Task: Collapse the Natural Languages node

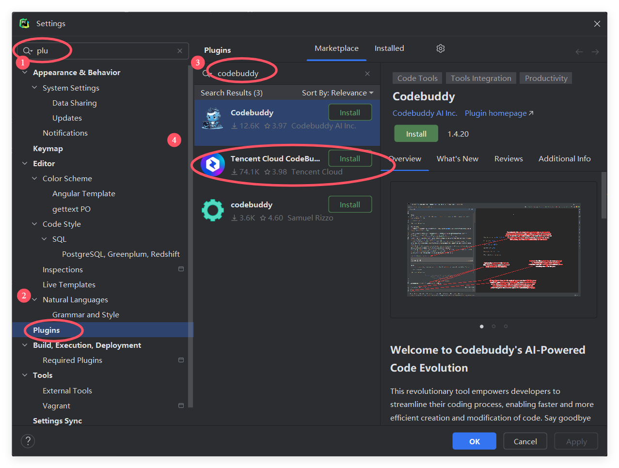Action: point(34,299)
